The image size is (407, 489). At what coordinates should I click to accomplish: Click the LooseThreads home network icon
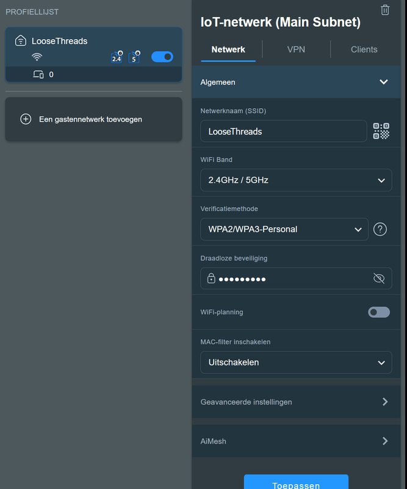coord(20,41)
